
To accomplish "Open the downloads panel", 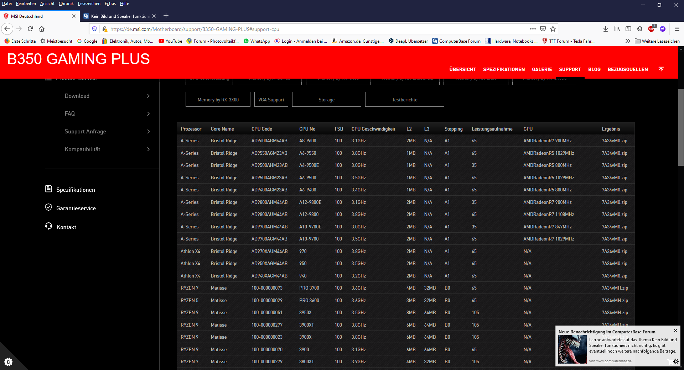I will point(606,29).
